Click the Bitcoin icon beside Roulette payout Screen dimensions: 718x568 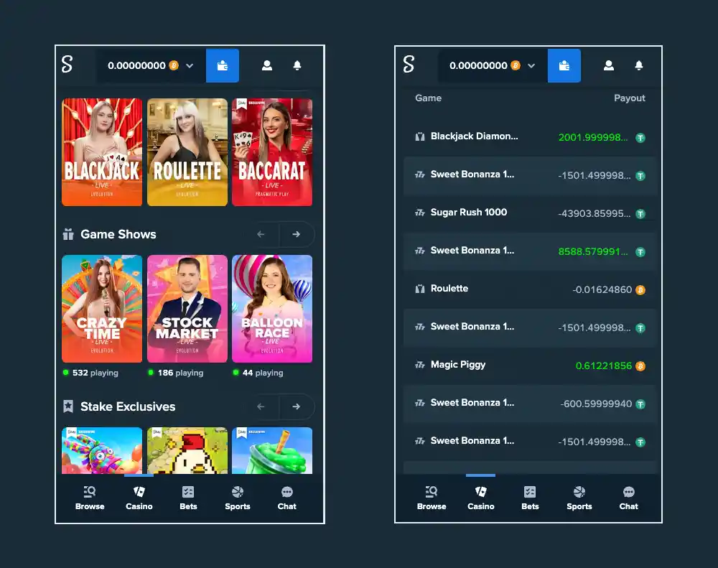[640, 290]
